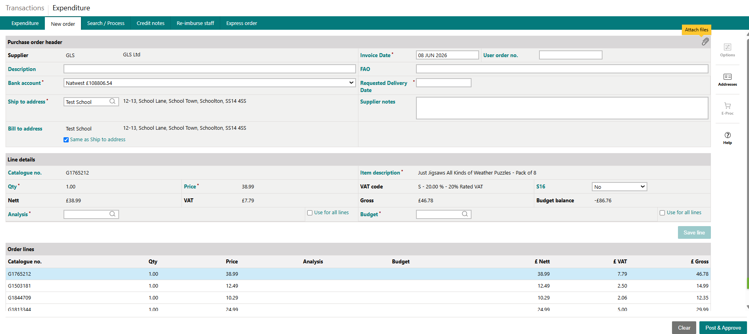Switch to the Expenditure tab
Image resolution: width=749 pixels, height=334 pixels.
(25, 23)
